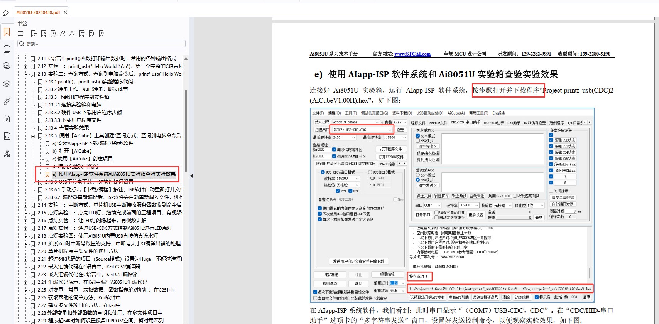Move bookmark up with the up-arrow icon
Viewport: 659px width, 324px height.
82,34
